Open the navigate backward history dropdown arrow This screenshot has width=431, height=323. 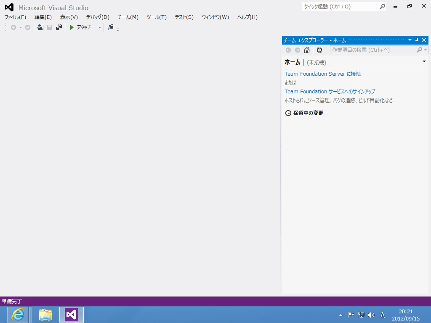[20, 27]
